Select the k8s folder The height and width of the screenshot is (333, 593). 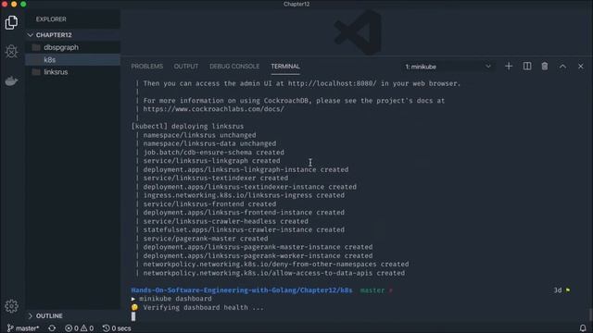72,59
